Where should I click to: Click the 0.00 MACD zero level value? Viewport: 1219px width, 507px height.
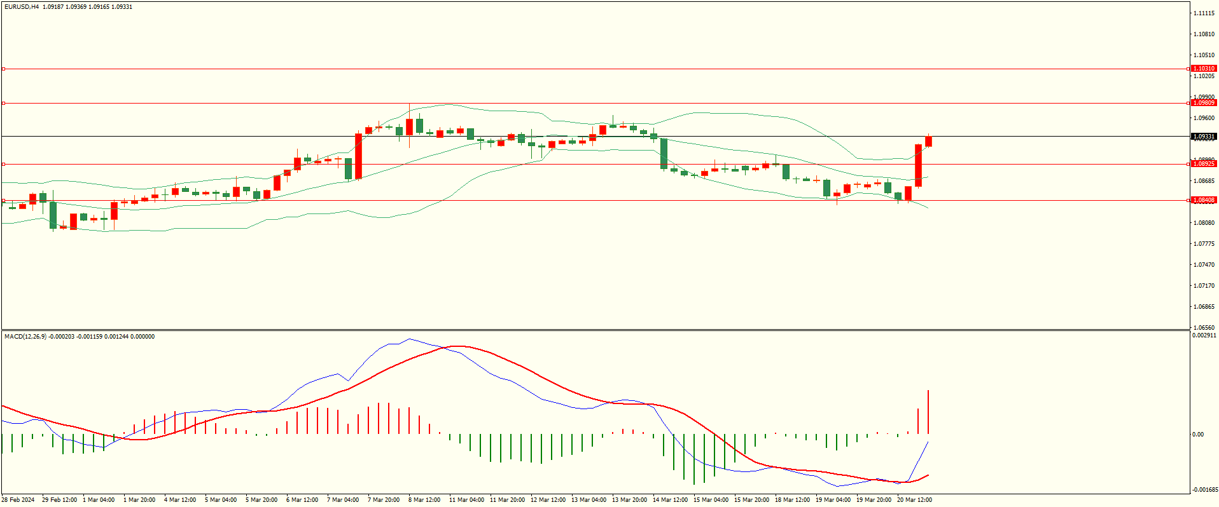tap(1198, 435)
